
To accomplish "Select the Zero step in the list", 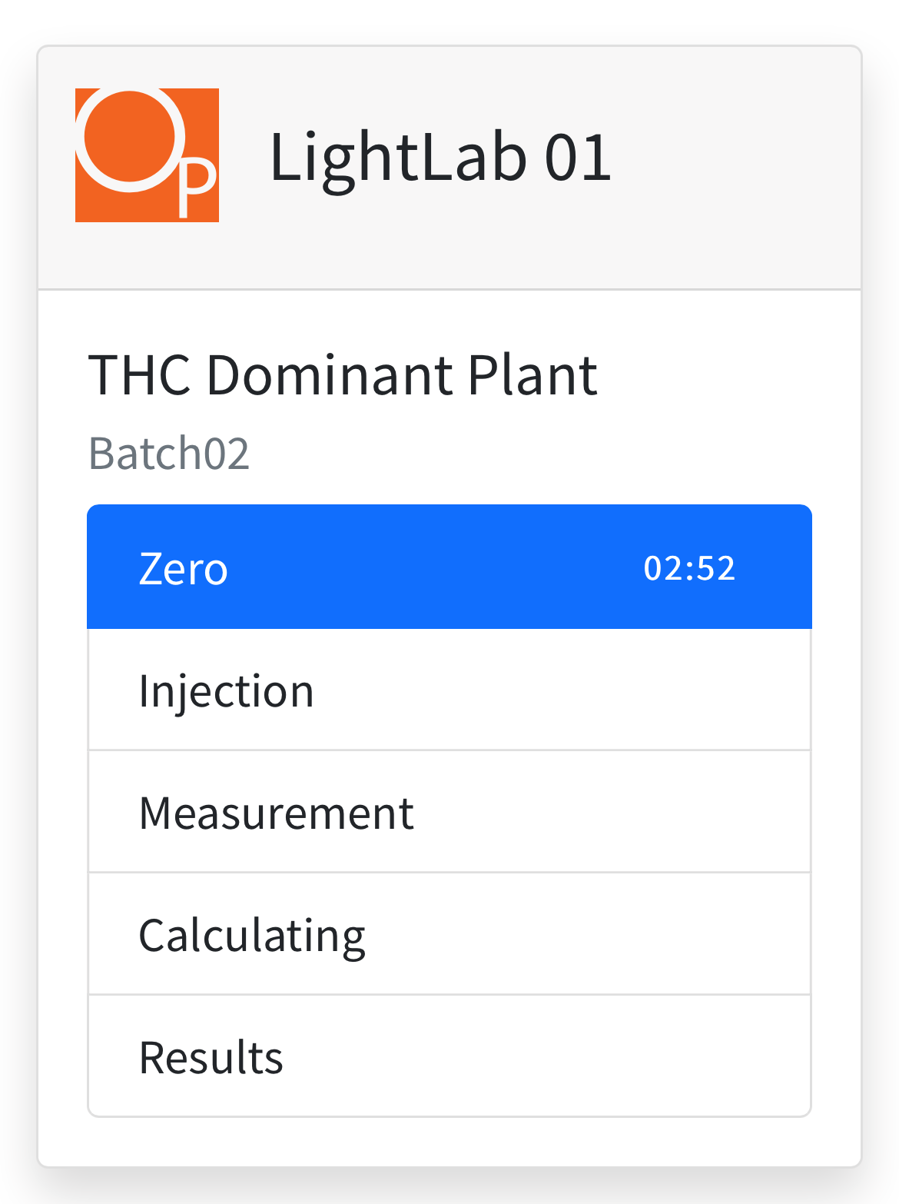I will 449,567.
